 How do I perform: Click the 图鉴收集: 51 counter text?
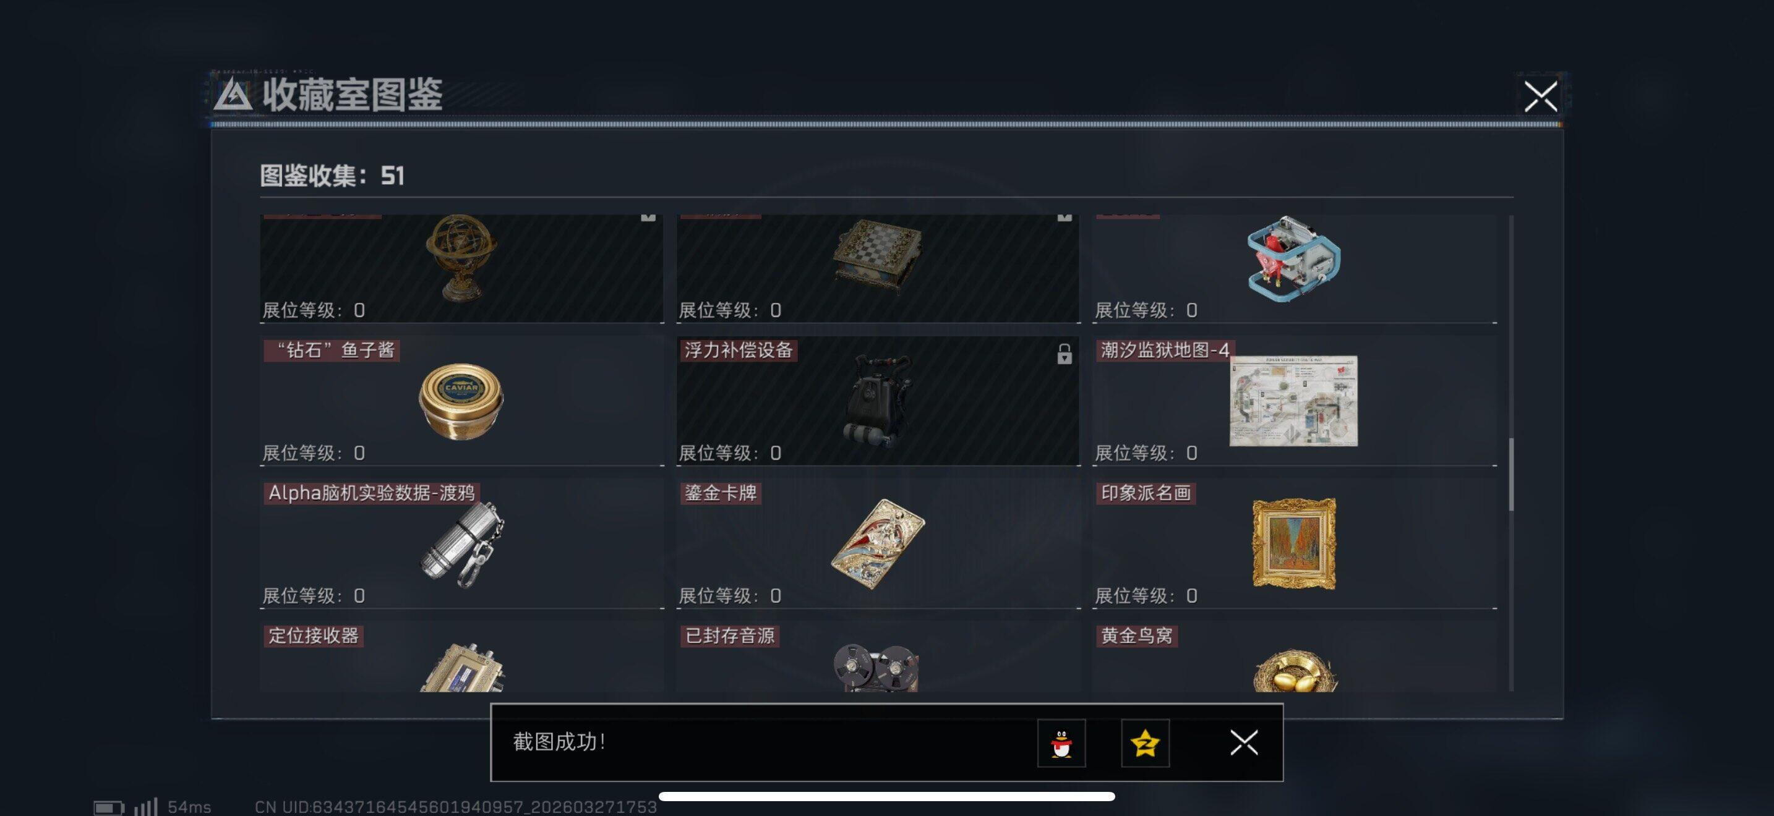332,176
